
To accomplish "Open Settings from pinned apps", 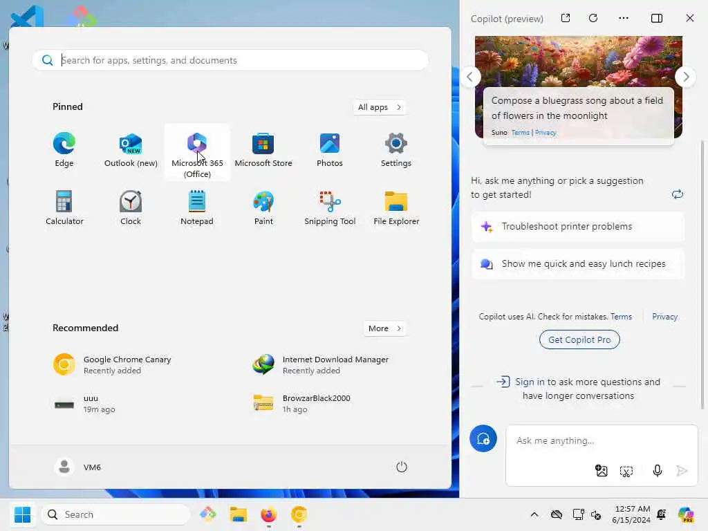I will [396, 151].
